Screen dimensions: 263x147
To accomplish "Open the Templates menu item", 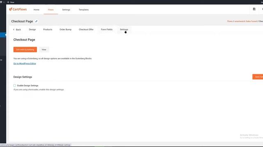I will point(84,10).
